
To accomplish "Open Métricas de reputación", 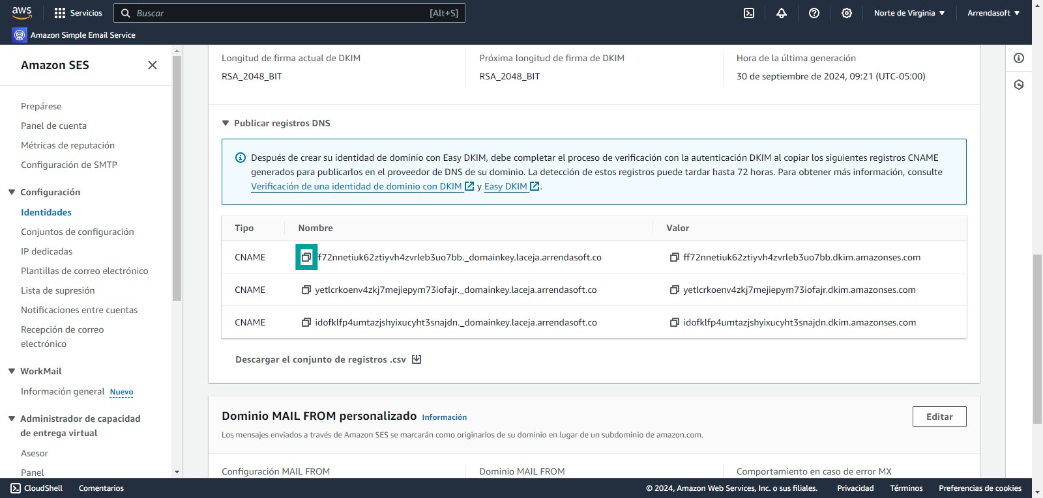I will pyautogui.click(x=68, y=145).
